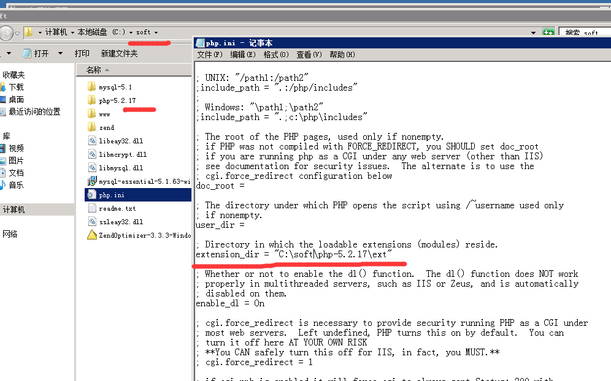Open the mysql-5.1 folder icon
The width and height of the screenshot is (611, 381).
pyautogui.click(x=92, y=87)
